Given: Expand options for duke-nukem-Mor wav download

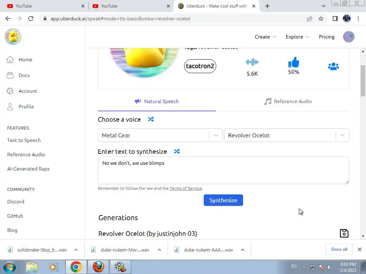Looking at the screenshot, I should pos(159,250).
